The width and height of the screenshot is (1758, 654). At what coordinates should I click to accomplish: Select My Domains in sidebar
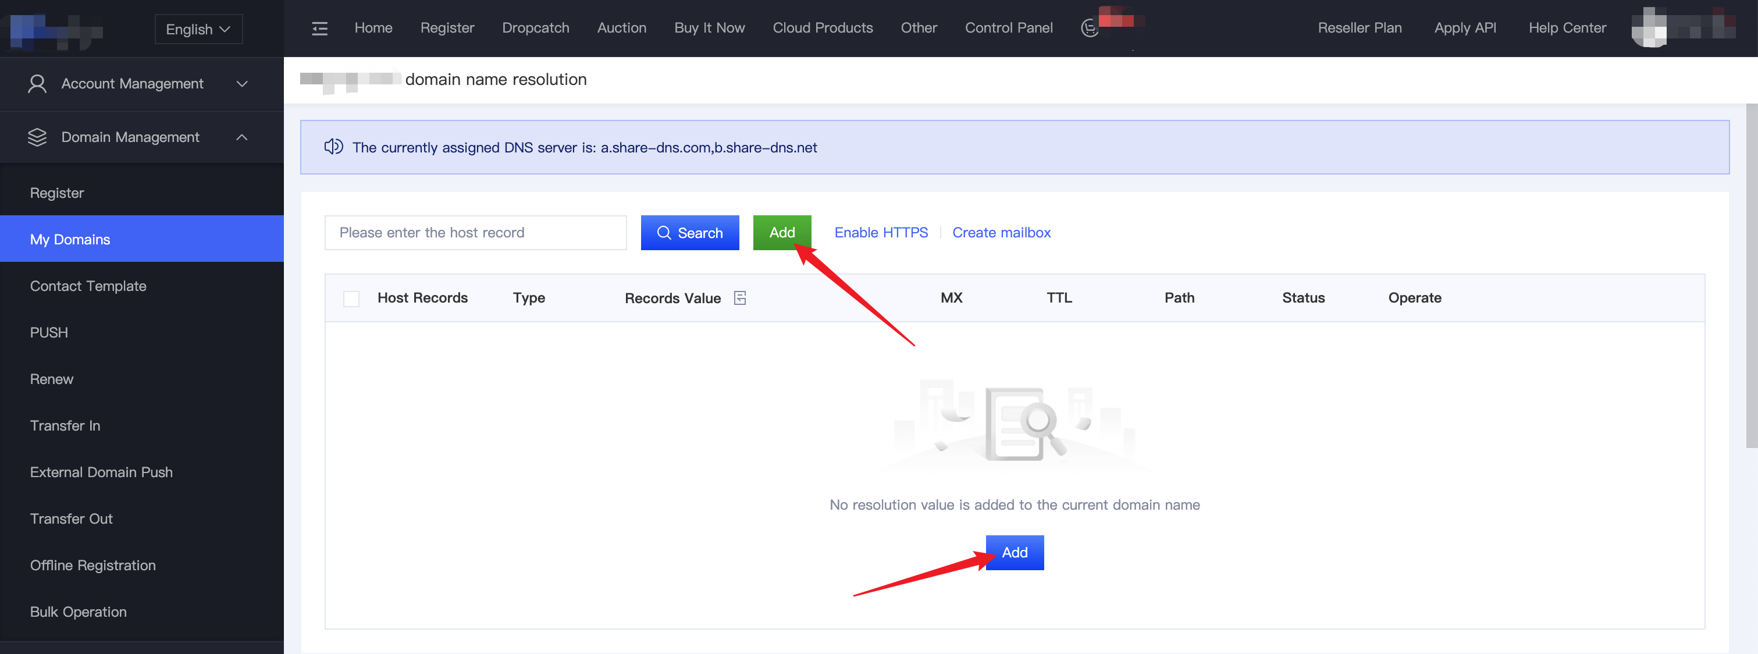[142, 240]
